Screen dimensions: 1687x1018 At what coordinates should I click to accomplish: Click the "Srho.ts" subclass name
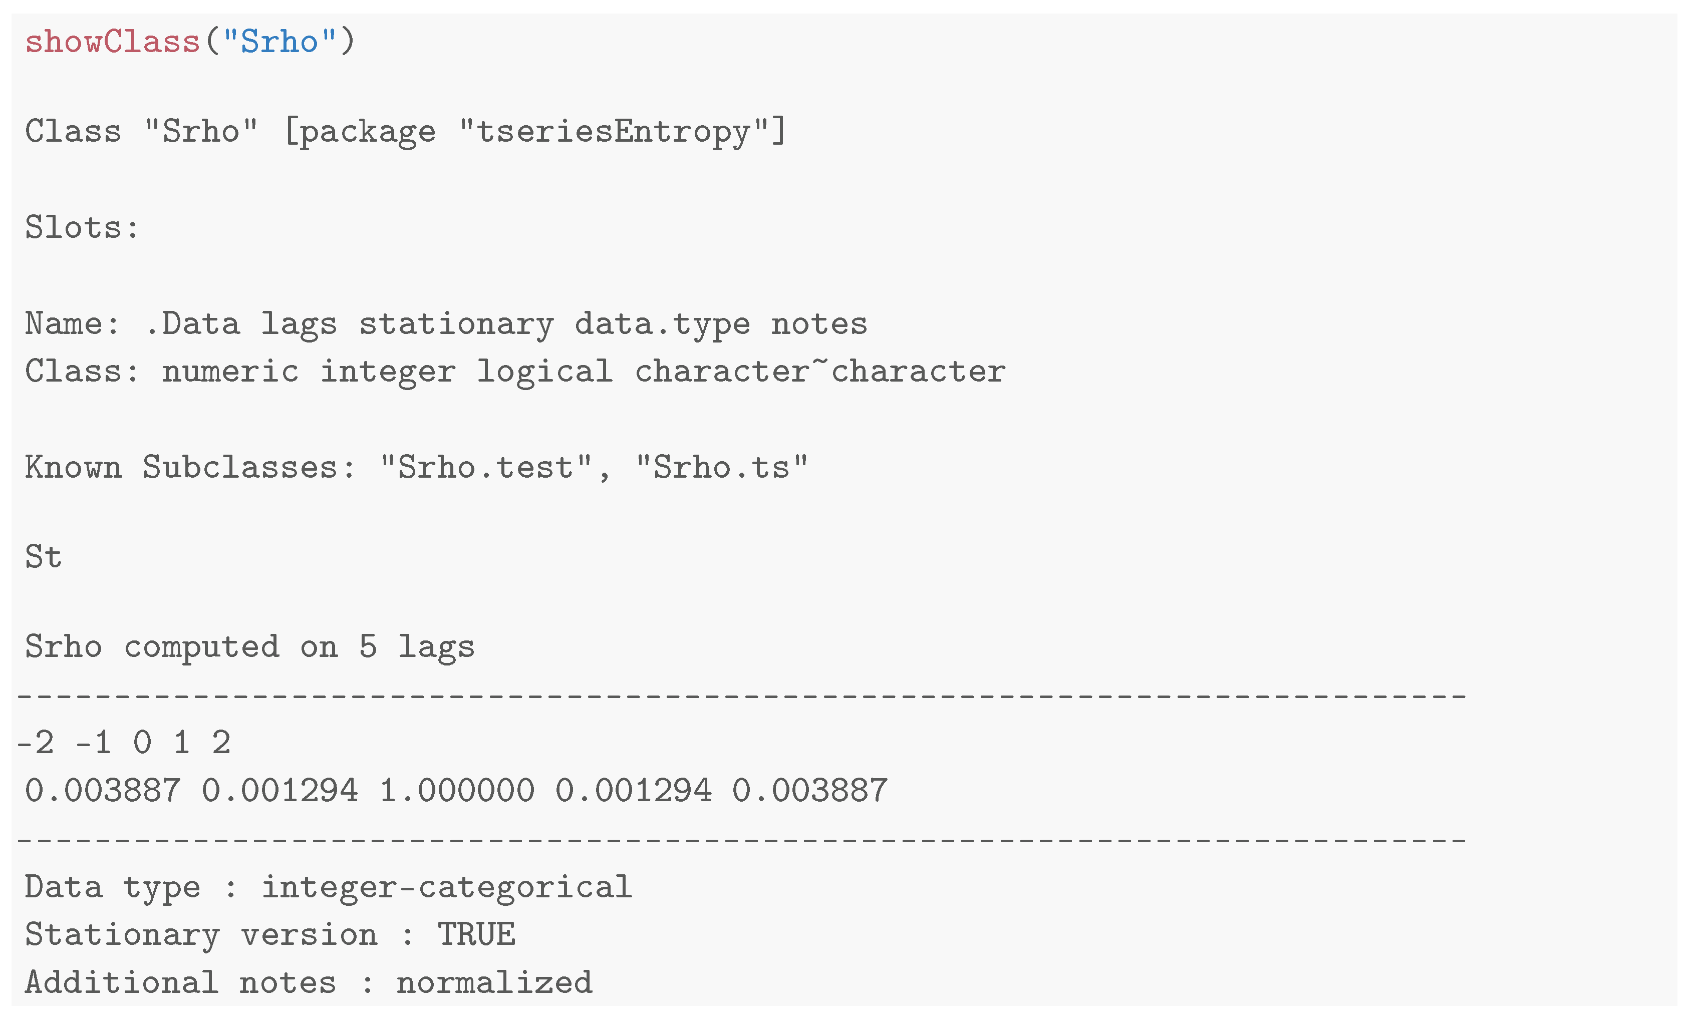(722, 468)
